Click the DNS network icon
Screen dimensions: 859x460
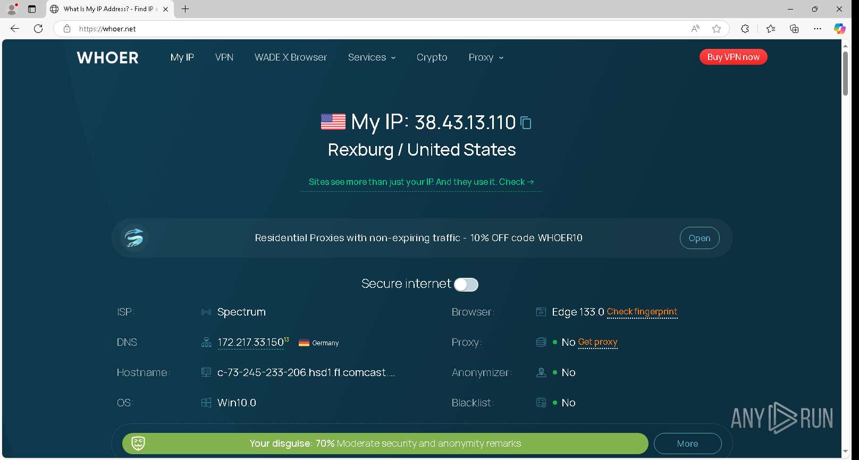tap(206, 342)
